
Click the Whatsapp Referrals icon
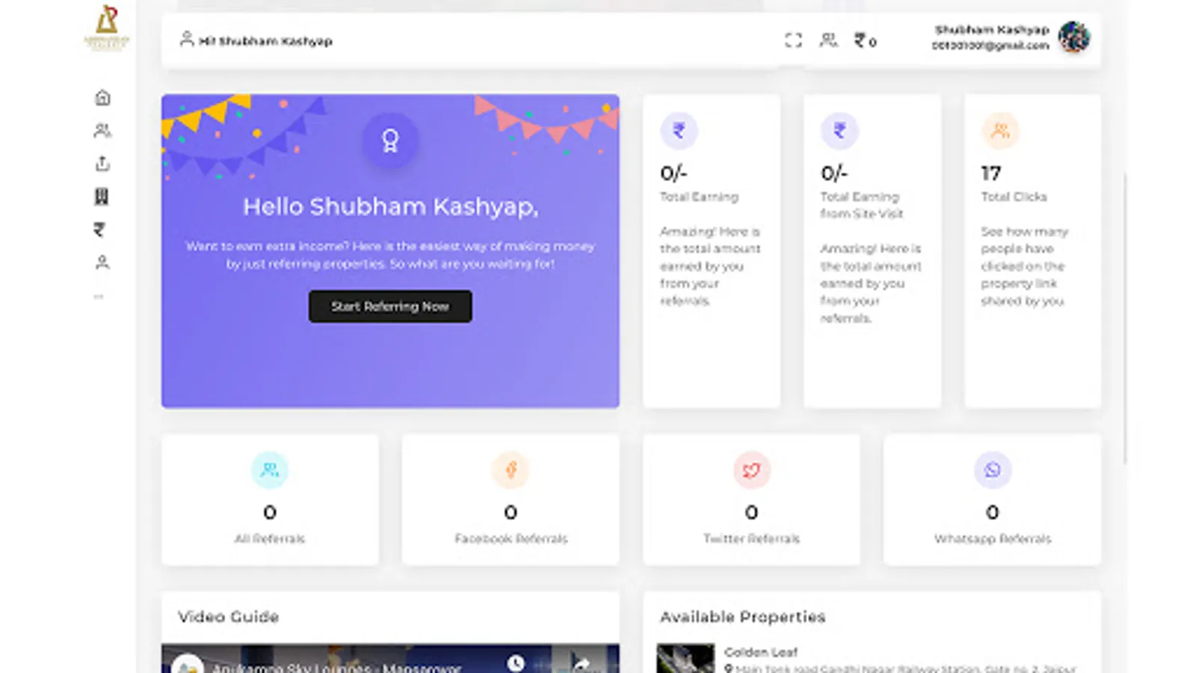point(993,470)
